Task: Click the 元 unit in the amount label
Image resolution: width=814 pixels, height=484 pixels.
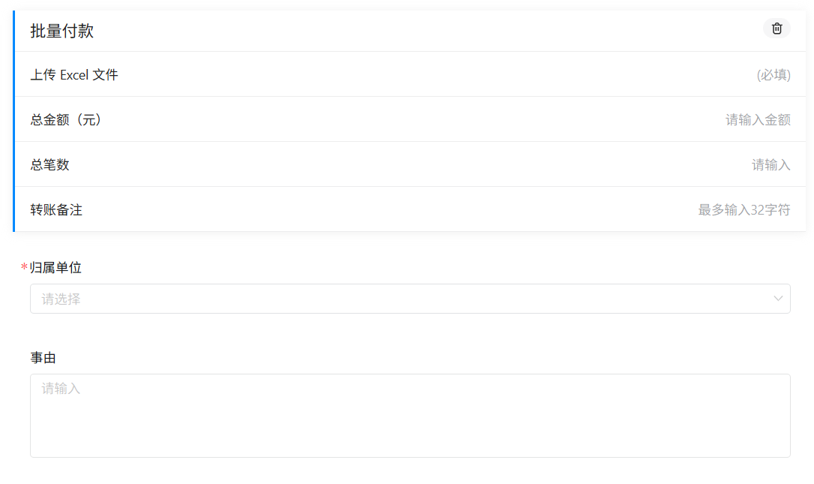Action: point(88,119)
